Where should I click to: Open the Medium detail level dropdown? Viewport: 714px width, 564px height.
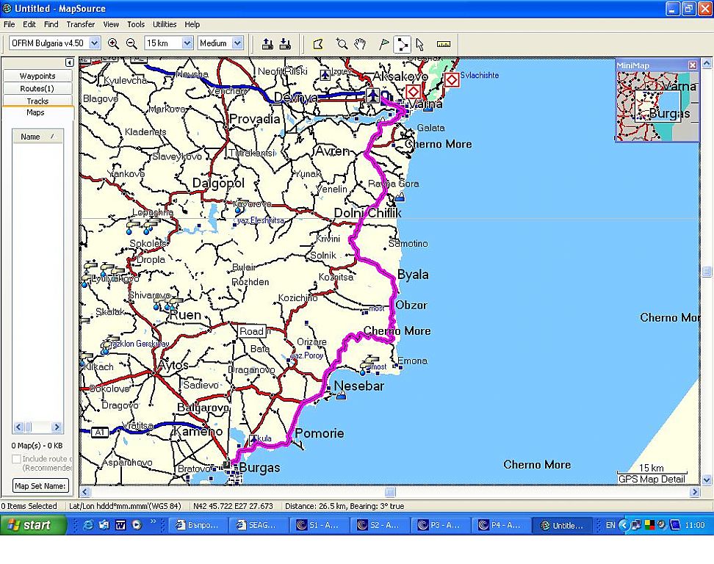coord(237,43)
